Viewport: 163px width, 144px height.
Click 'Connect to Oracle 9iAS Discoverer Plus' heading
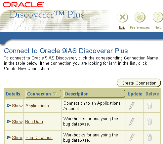click(66, 51)
